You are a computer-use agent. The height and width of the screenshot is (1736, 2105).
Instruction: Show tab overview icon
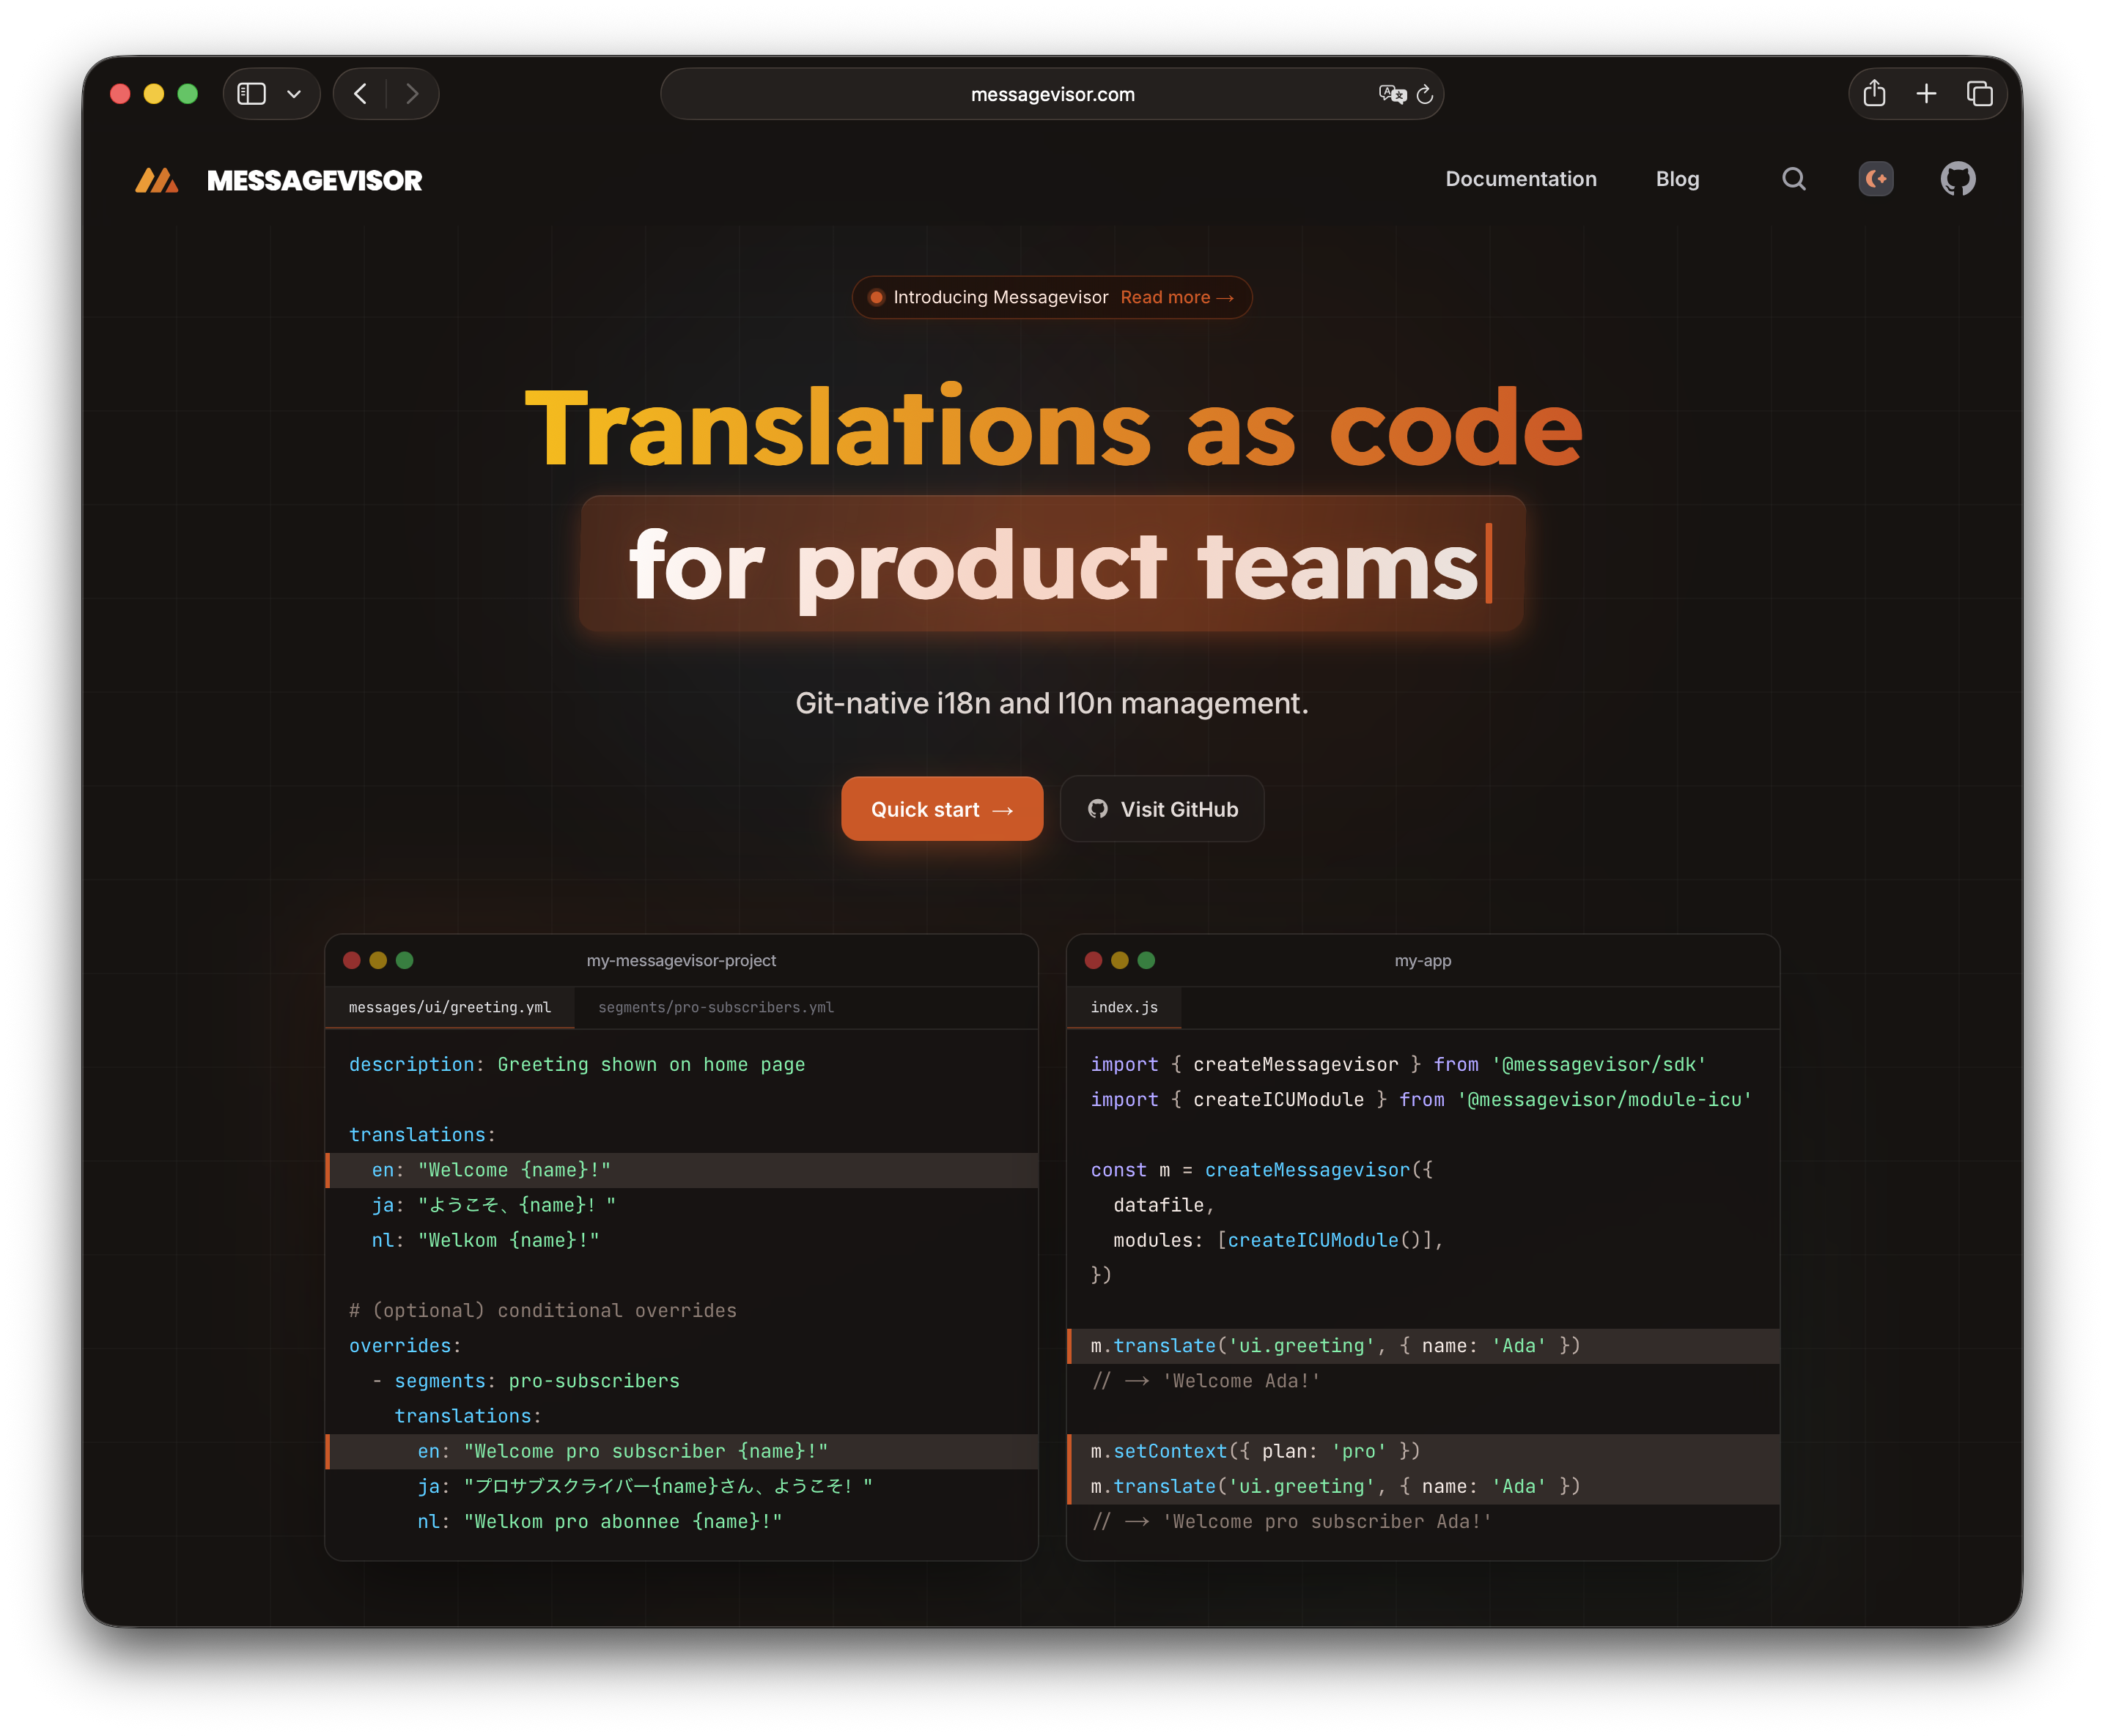pyautogui.click(x=1980, y=94)
